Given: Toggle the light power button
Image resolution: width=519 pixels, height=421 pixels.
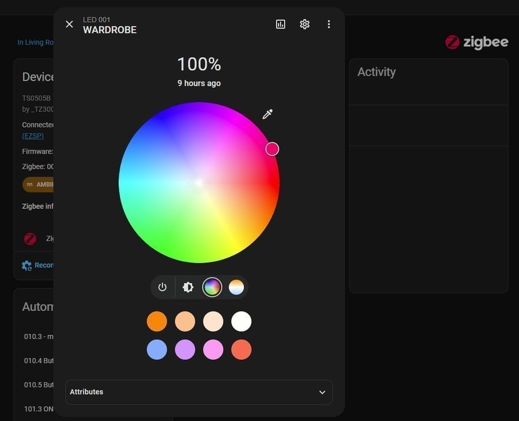Looking at the screenshot, I should (x=163, y=287).
